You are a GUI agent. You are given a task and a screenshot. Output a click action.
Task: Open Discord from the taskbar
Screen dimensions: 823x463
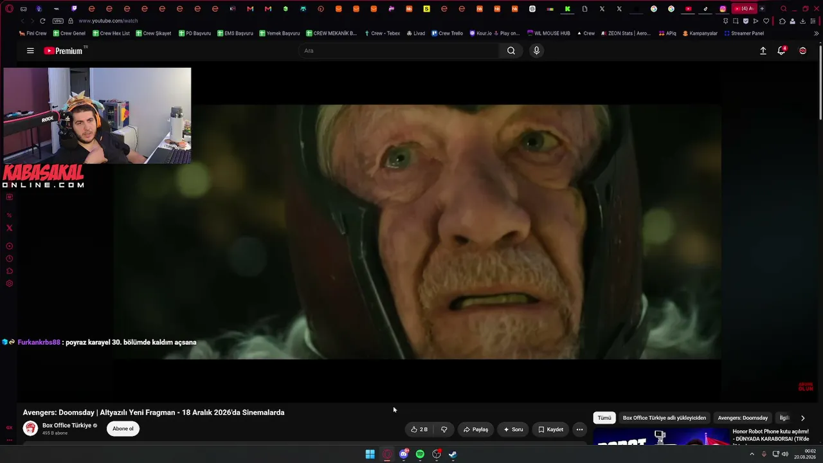(x=404, y=455)
